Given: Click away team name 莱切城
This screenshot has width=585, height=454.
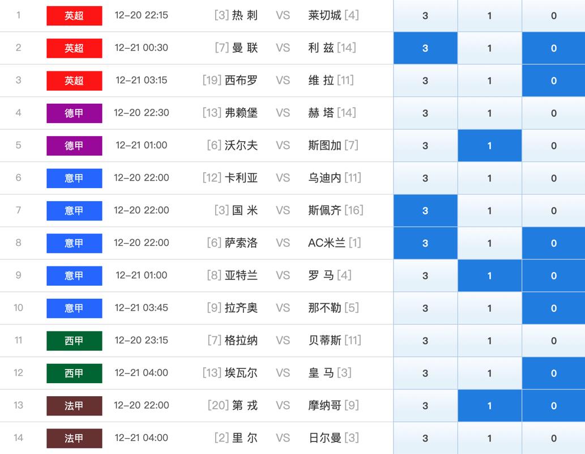Looking at the screenshot, I should tap(324, 15).
